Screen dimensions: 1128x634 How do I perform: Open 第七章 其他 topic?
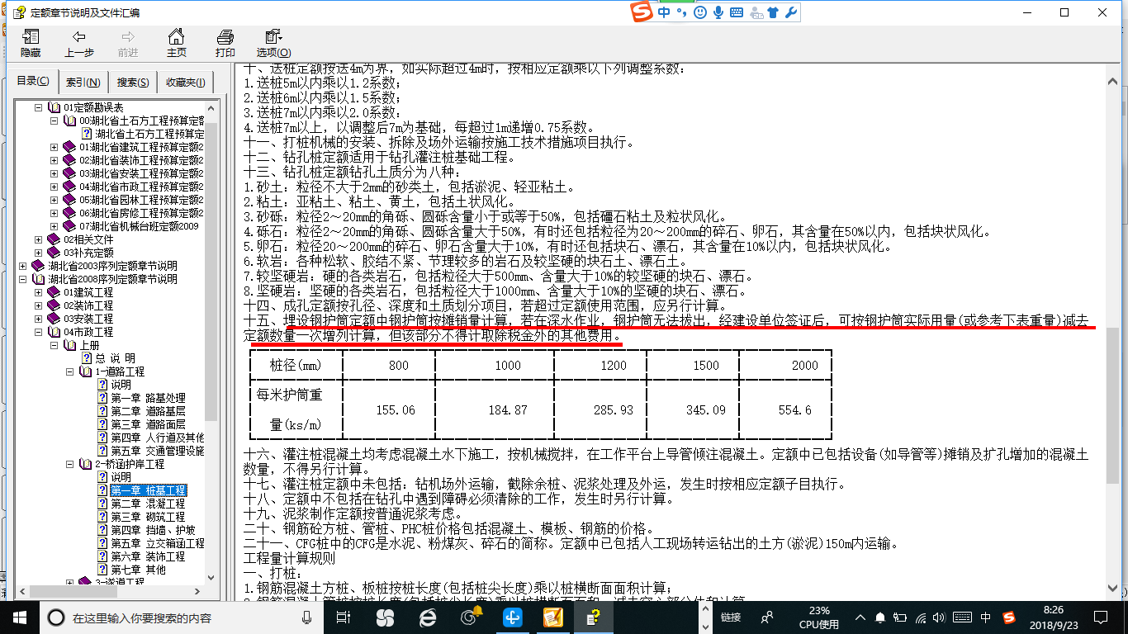pyautogui.click(x=139, y=570)
